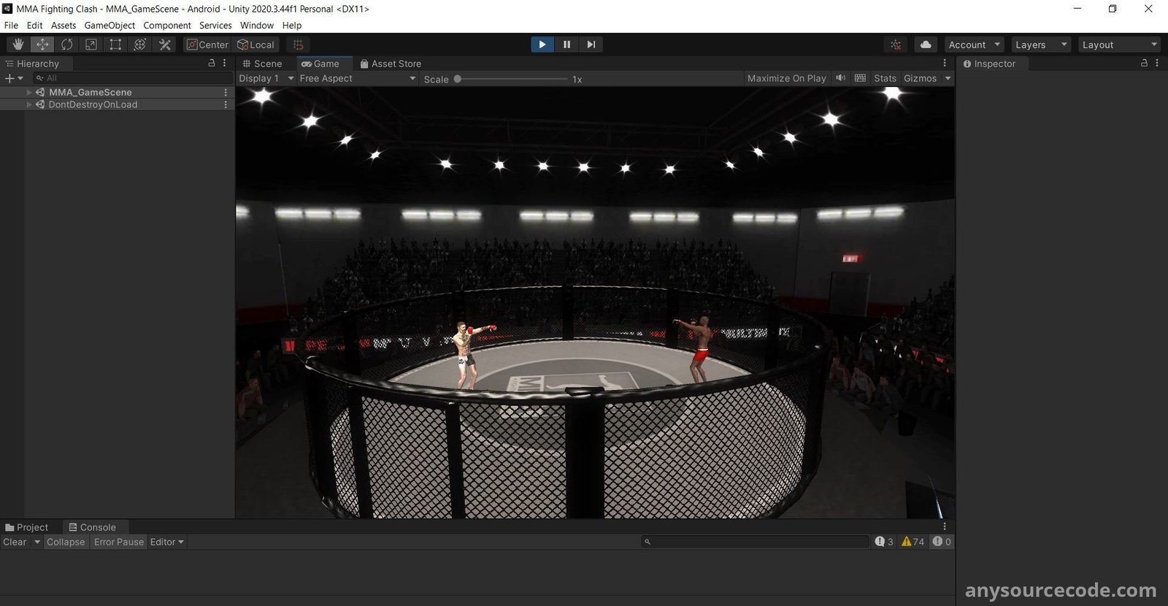Toggle Maximize On Play
This screenshot has height=606, width=1168.
[x=786, y=78]
